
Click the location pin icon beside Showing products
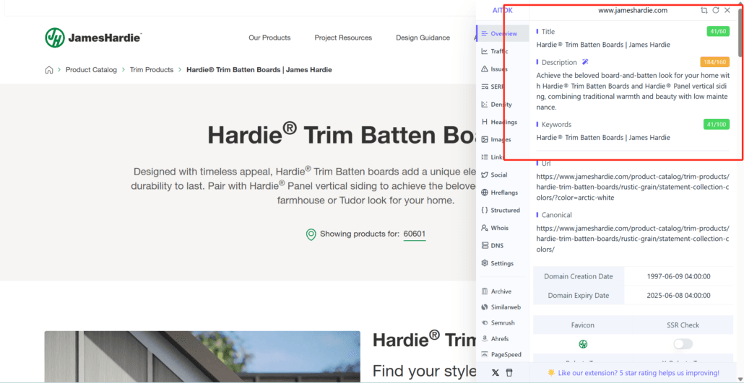click(x=311, y=234)
